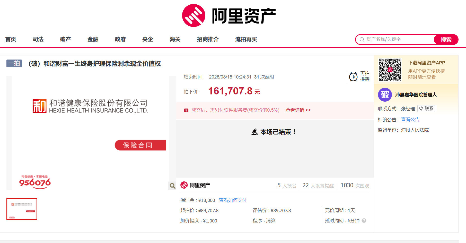Screen dimensions: 466x243
Task: Open 查看公告 announcement link
Action: [x=410, y=120]
